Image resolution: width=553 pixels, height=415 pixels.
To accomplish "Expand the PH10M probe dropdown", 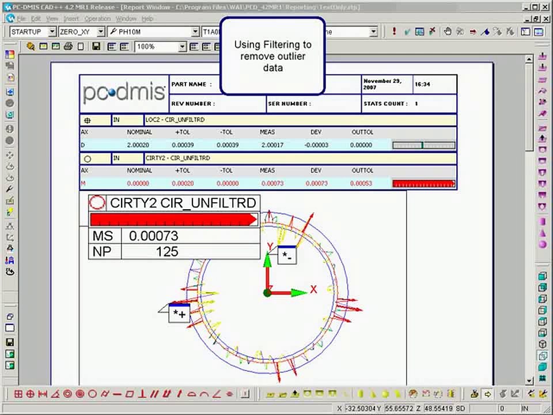I will click(x=195, y=32).
